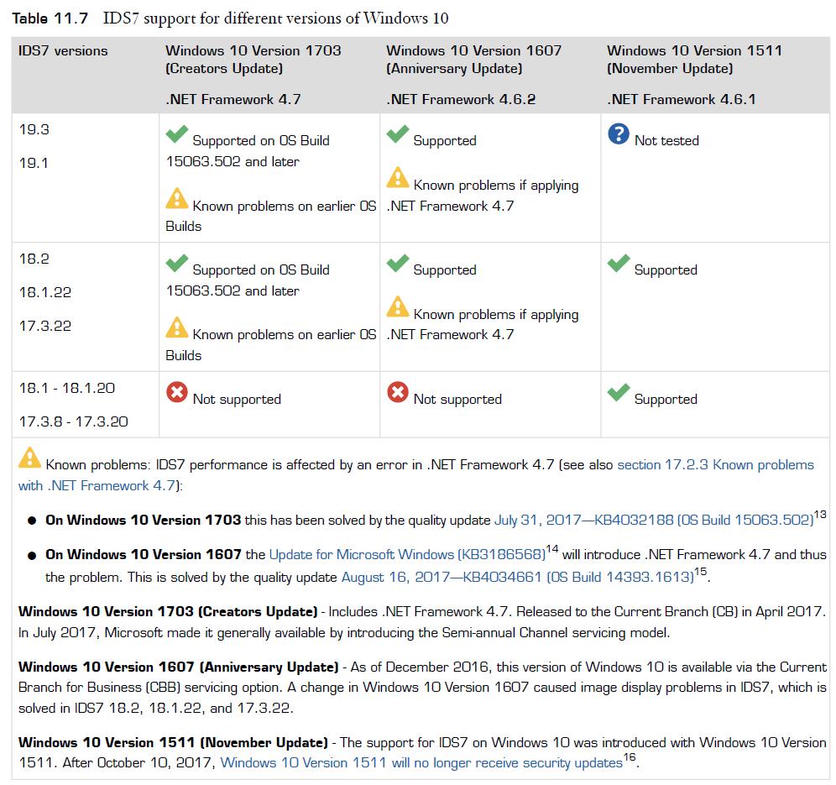Click red Not supported icon for 18.1 - 18.1.20 under Version 1607
The image size is (836, 785).
398,392
